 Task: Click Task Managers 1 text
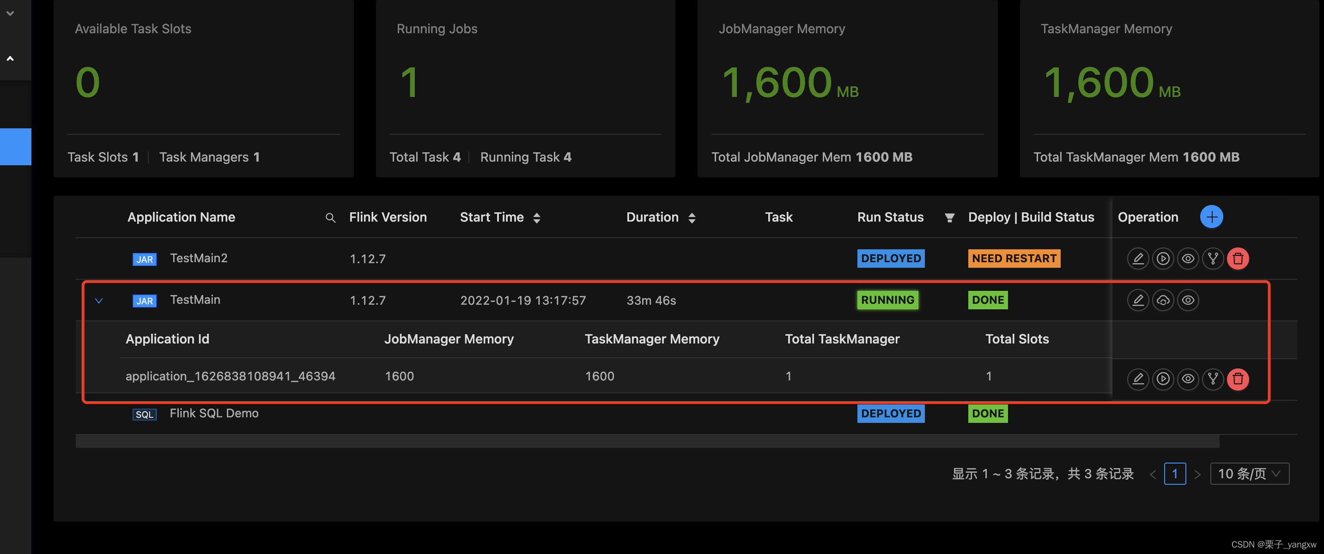coord(209,157)
